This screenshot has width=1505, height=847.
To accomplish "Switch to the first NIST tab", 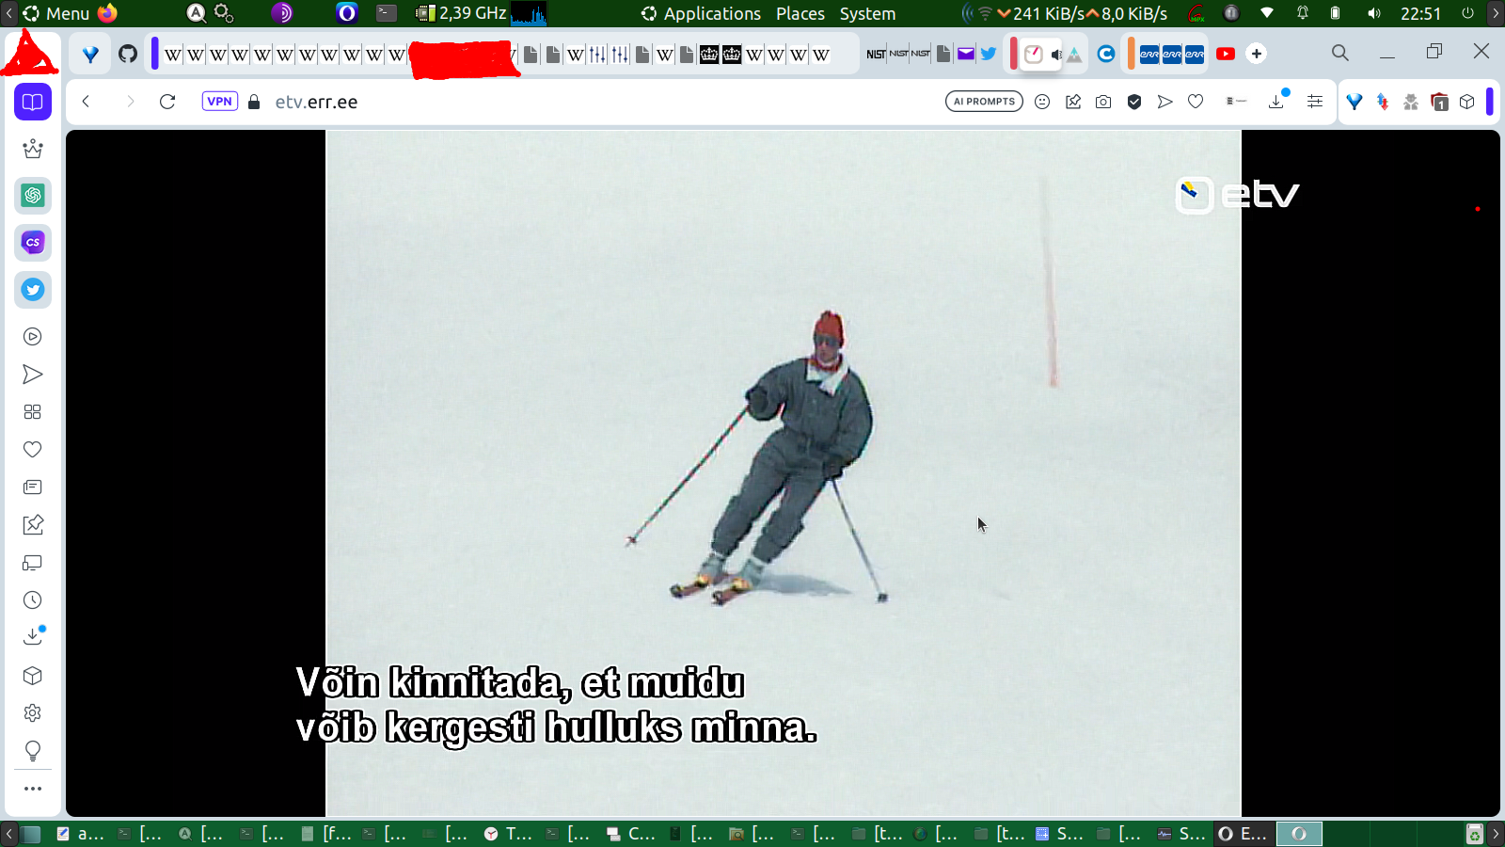I will click(x=877, y=54).
